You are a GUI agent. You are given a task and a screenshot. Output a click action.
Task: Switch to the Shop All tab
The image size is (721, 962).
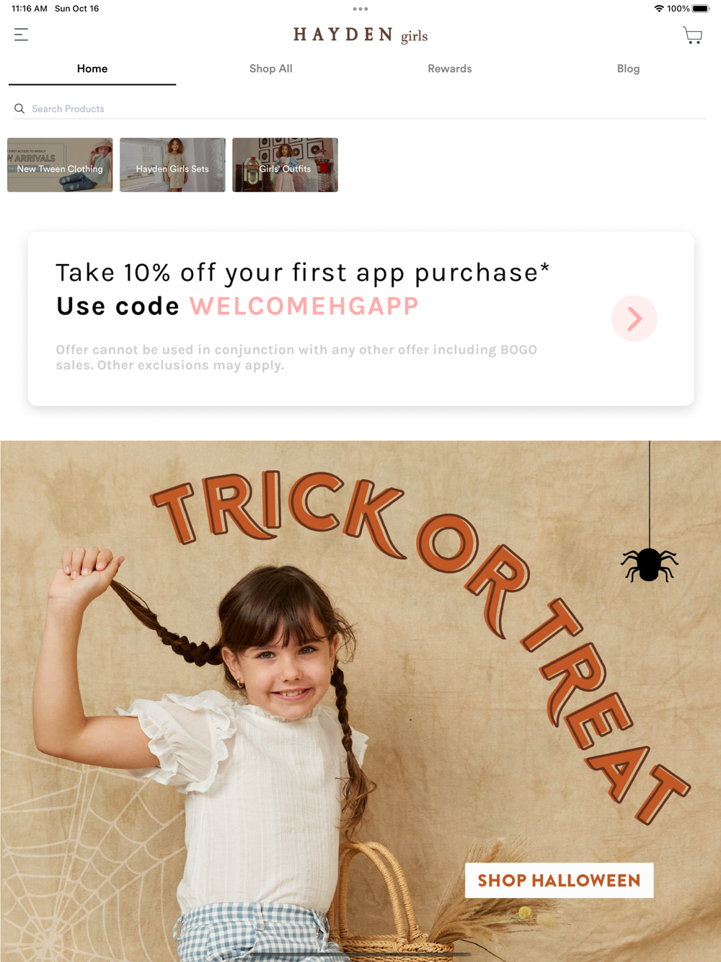271,69
